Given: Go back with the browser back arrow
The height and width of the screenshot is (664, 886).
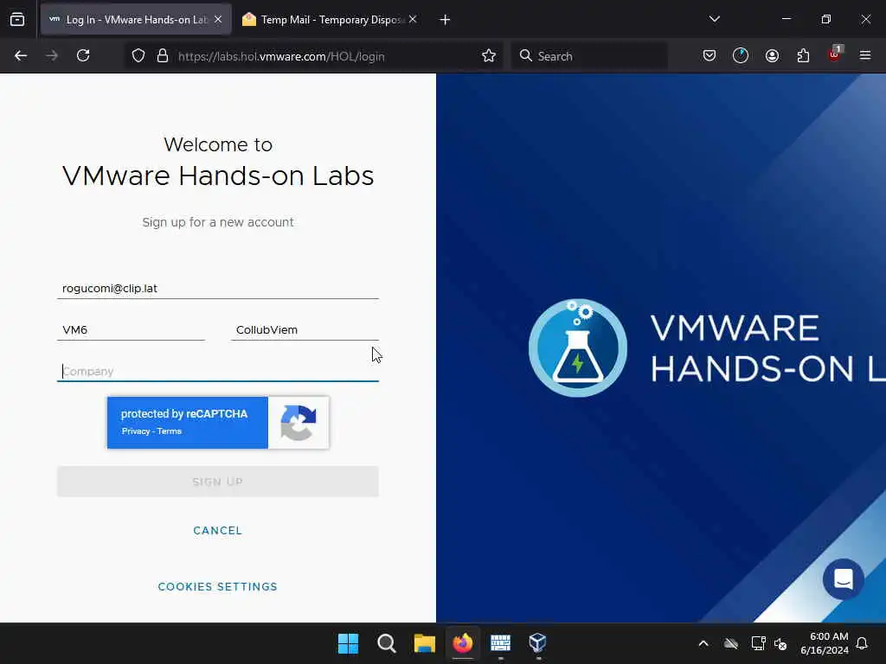Looking at the screenshot, I should tap(21, 56).
